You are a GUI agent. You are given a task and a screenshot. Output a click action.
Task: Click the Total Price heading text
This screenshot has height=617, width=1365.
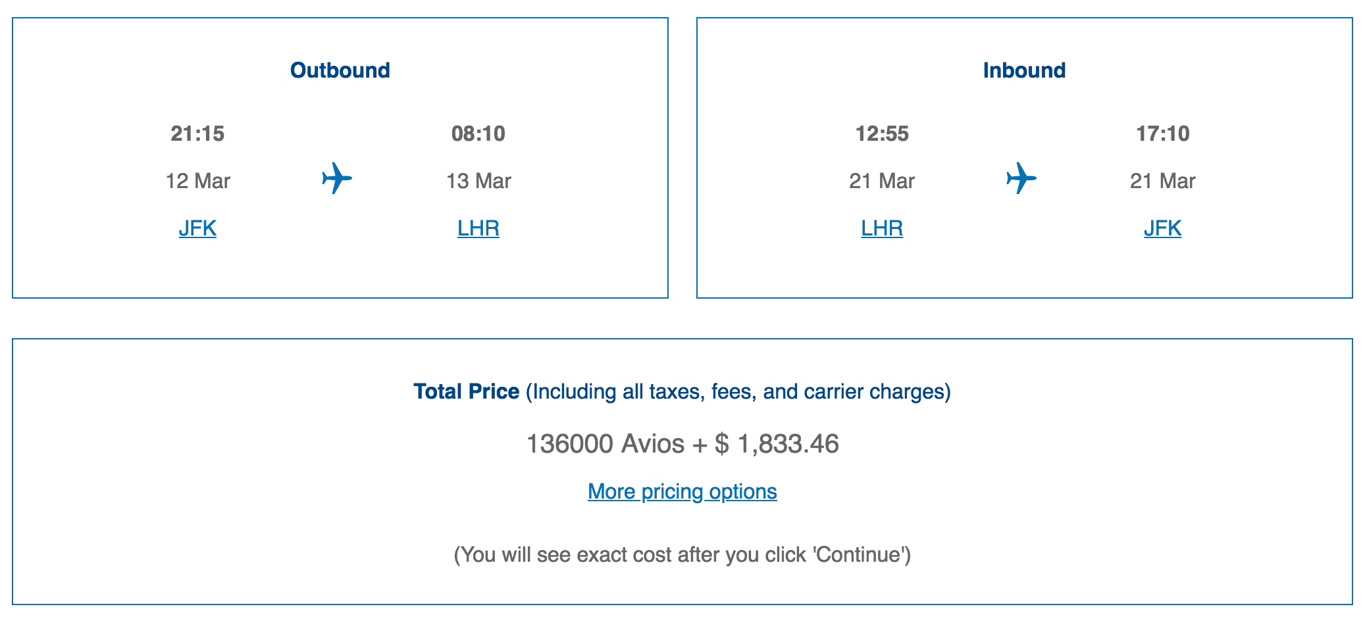pos(467,391)
